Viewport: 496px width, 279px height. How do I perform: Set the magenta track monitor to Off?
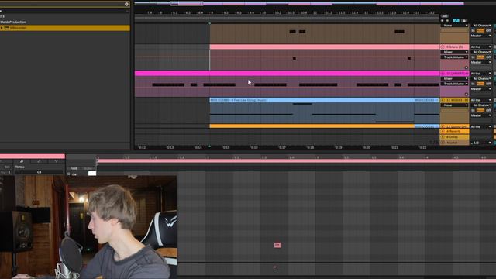[x=488, y=84]
